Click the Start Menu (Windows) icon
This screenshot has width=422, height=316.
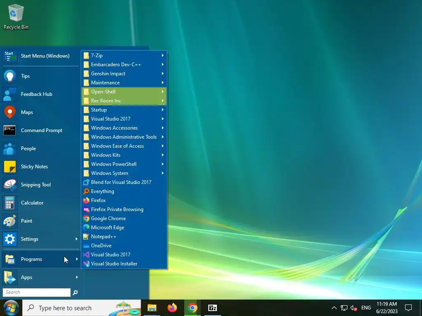(10, 56)
